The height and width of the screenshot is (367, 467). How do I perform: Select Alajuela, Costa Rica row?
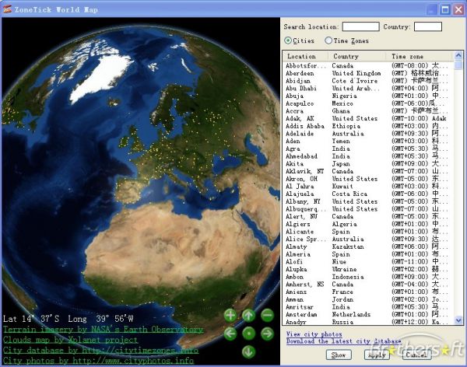click(368, 194)
